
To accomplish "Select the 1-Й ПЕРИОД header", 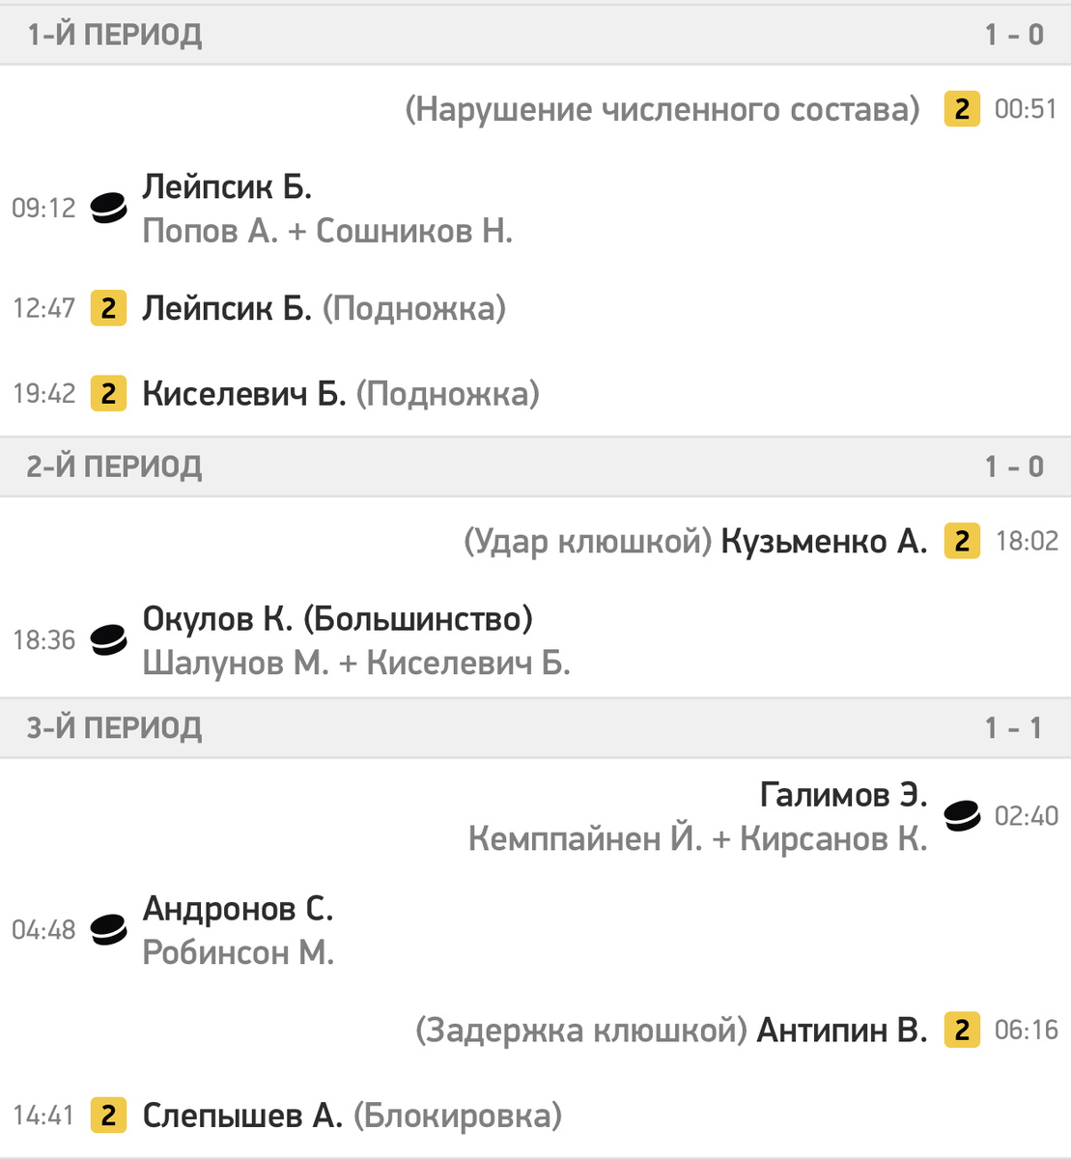I will (535, 35).
